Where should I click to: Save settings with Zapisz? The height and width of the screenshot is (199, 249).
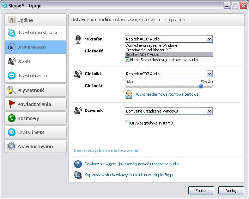[x=201, y=190]
